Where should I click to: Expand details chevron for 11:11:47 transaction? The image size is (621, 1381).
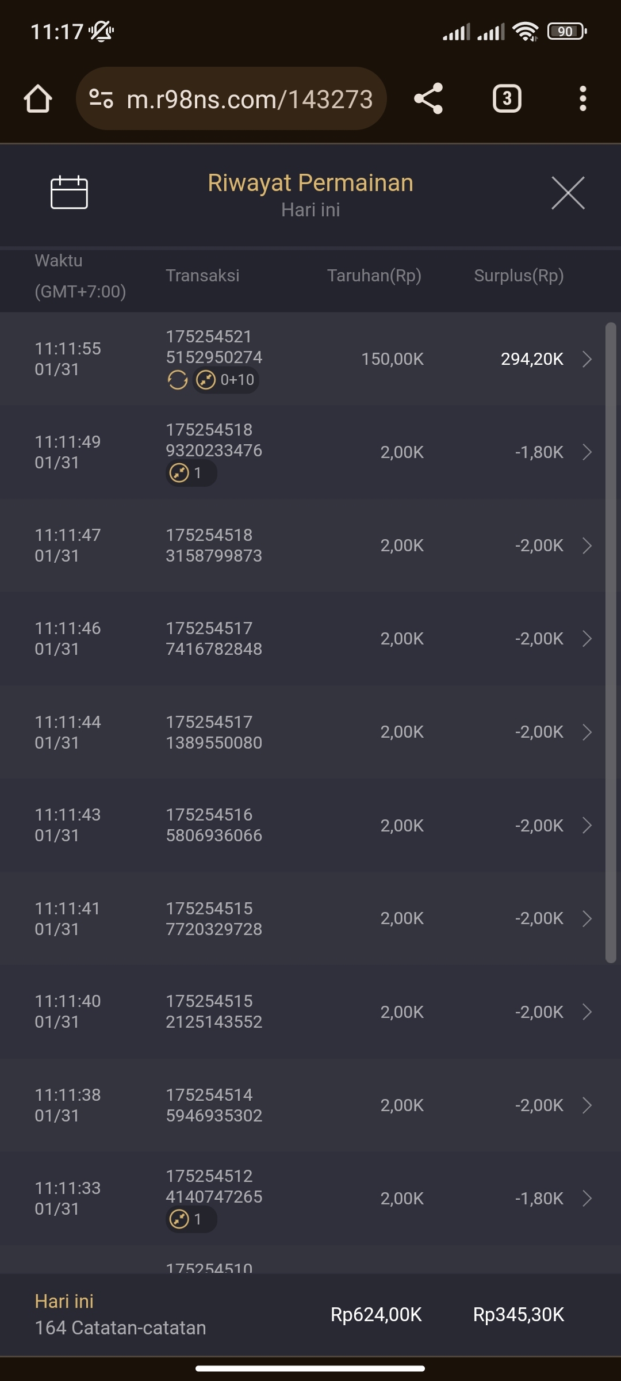586,545
